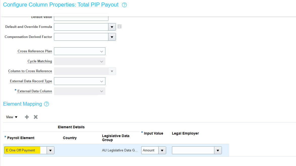Open the Input Value dropdown showing Amount

[x=162, y=150]
